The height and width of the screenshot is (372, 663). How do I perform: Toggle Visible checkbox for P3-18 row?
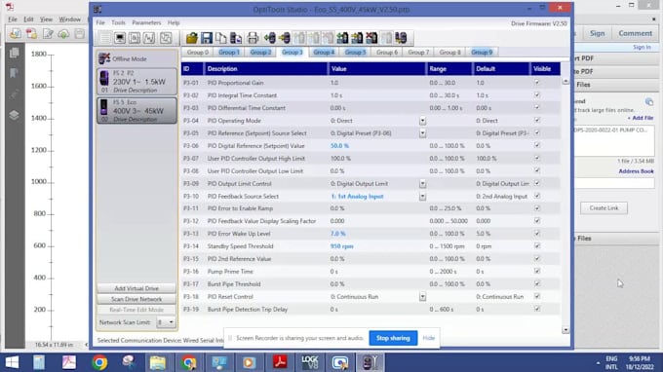[537, 296]
